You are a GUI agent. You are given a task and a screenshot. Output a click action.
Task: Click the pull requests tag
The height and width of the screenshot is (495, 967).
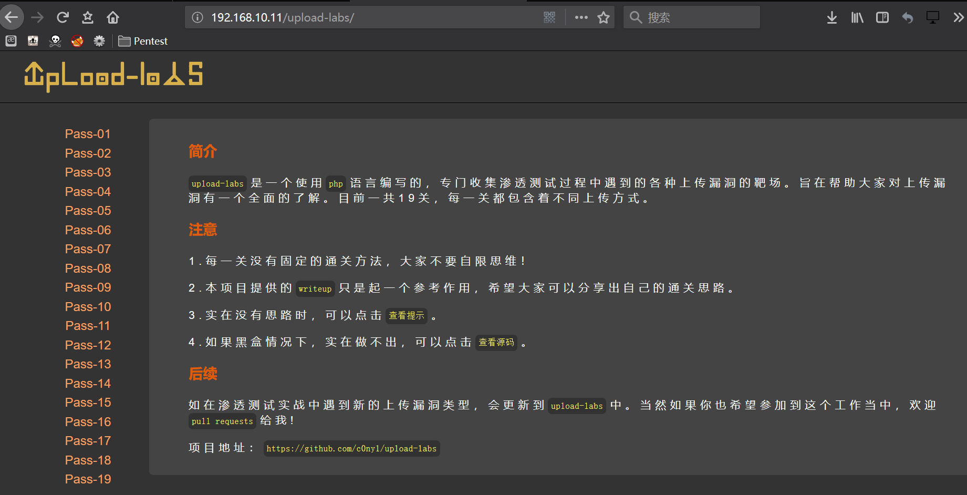click(222, 421)
